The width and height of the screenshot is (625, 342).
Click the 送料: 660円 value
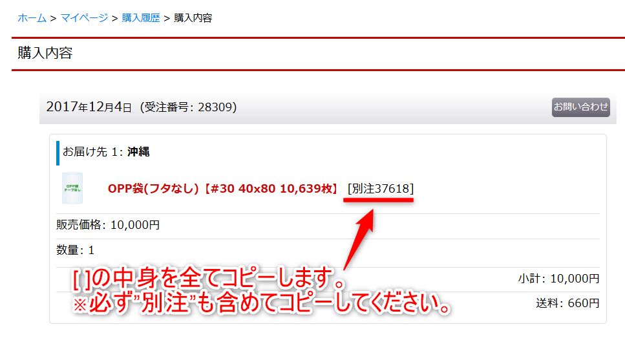[x=567, y=303]
